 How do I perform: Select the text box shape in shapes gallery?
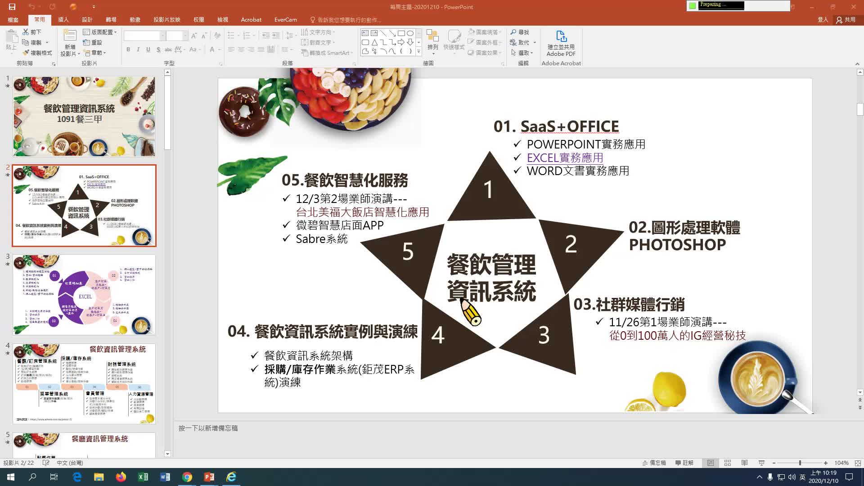pyautogui.click(x=365, y=33)
